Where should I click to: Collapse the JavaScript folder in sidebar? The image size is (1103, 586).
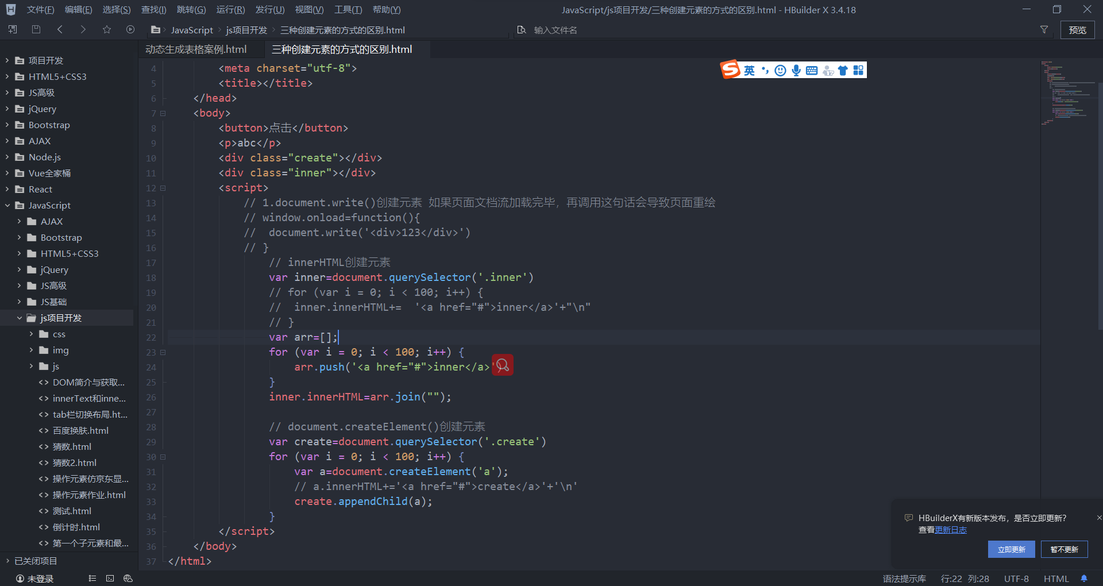click(x=6, y=205)
